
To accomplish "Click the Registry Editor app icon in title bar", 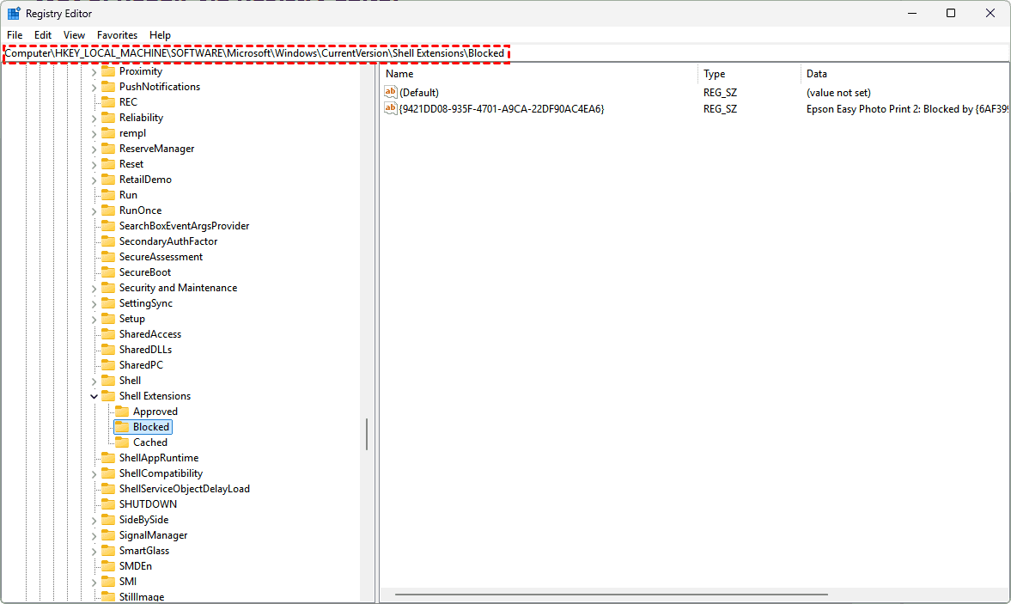I will (x=15, y=14).
